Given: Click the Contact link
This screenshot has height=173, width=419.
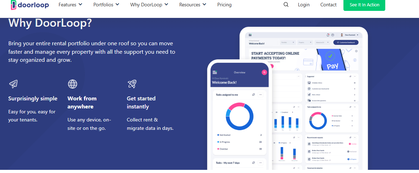Looking at the screenshot, I should pos(328,5).
